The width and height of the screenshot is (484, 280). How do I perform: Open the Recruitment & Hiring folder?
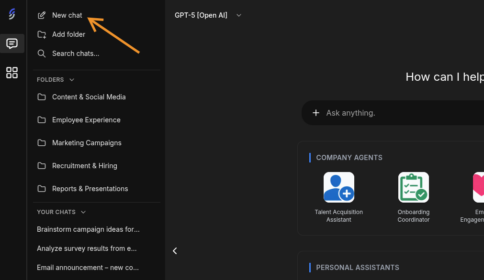84,166
